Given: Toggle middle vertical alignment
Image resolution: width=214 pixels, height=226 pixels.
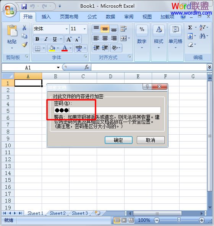Looking at the screenshot, I should [105, 28].
